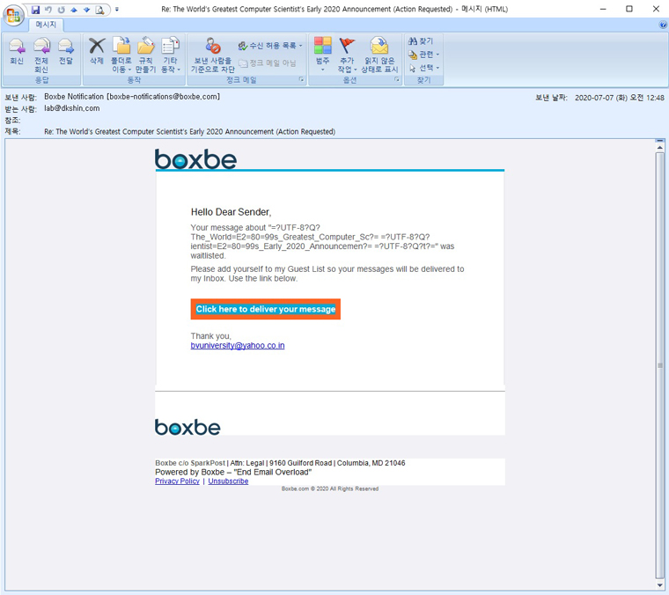This screenshot has height=595, width=669.
Task: Click 'Boxbe.com © 2020 All Rights Reserved' text
Action: [x=330, y=488]
